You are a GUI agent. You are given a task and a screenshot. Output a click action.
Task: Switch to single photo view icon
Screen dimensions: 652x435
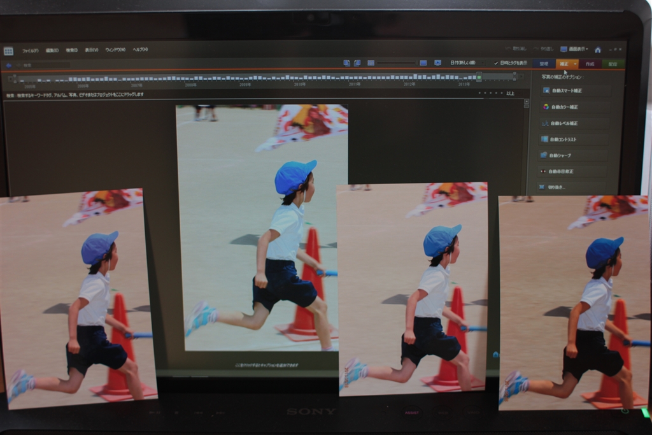pos(423,63)
